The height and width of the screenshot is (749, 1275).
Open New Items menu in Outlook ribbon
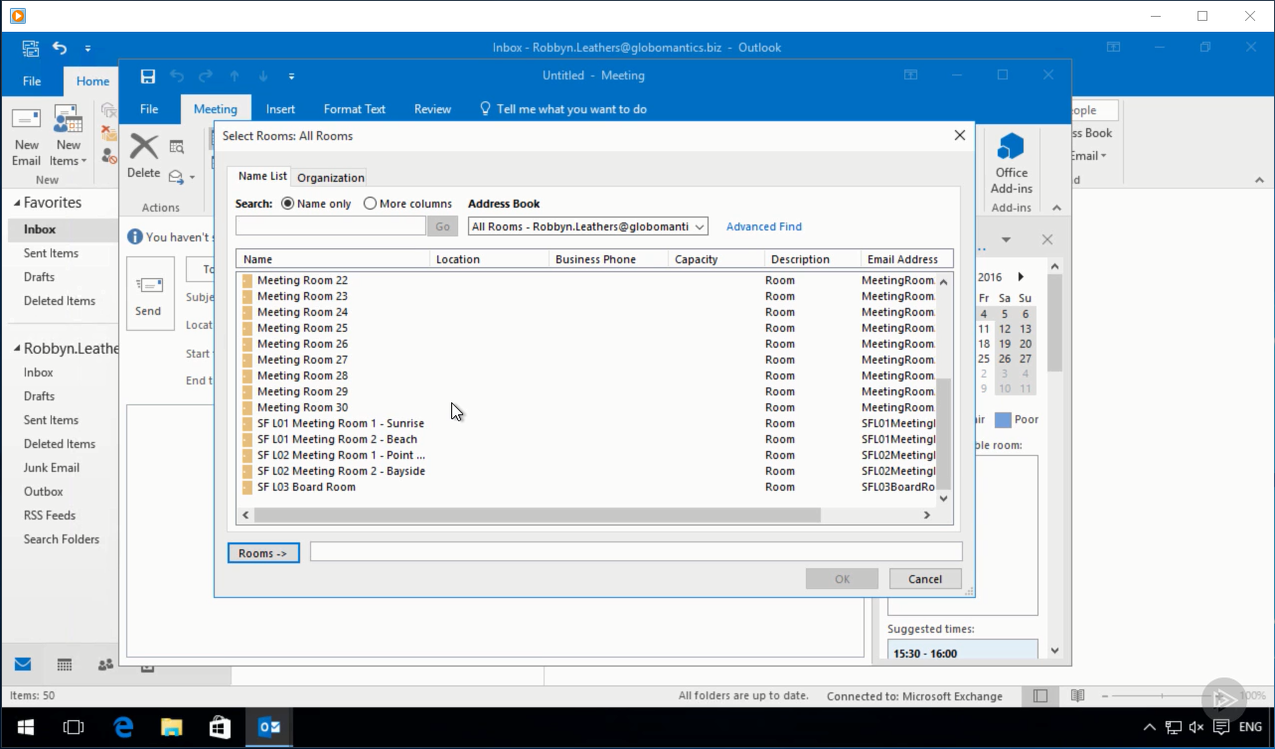click(68, 137)
